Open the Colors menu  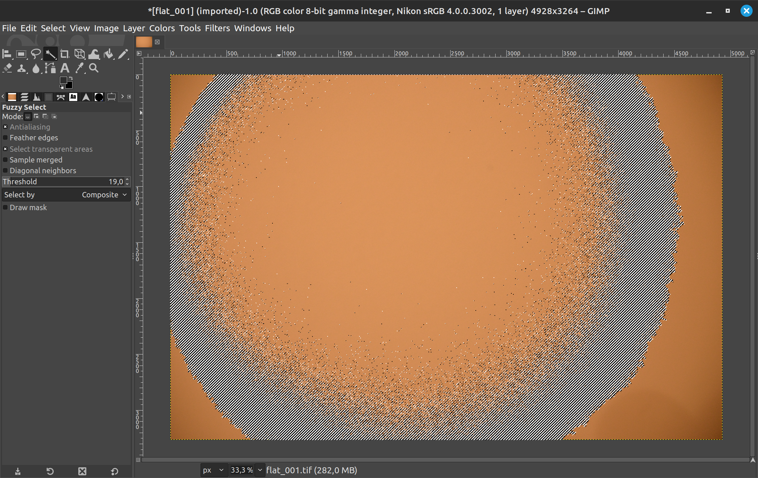[162, 28]
